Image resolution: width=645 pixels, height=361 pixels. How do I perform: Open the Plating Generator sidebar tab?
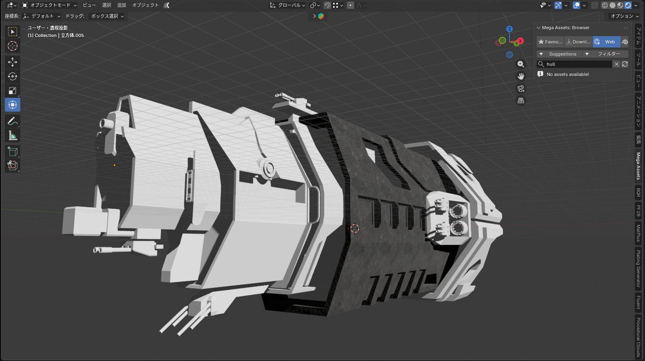coord(639,270)
